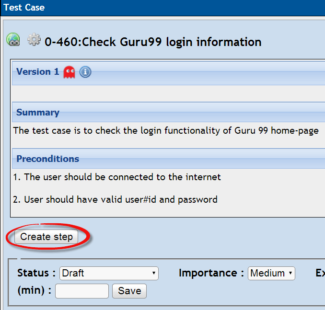Image resolution: width=325 pixels, height=310 pixels.
Task: Click the Create step button
Action: [x=46, y=237]
